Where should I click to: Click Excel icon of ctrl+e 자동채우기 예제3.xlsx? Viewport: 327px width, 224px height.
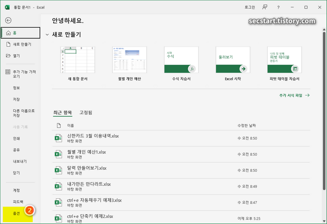(x=58, y=202)
